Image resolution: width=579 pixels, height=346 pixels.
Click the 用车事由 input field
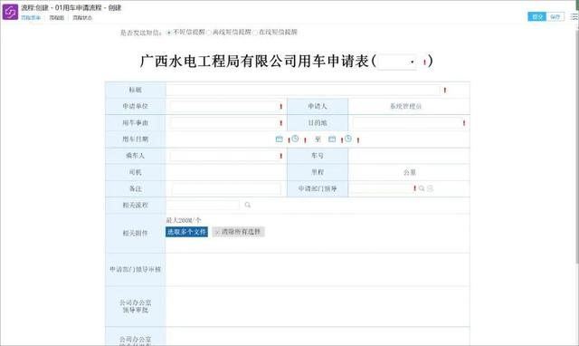(x=223, y=122)
